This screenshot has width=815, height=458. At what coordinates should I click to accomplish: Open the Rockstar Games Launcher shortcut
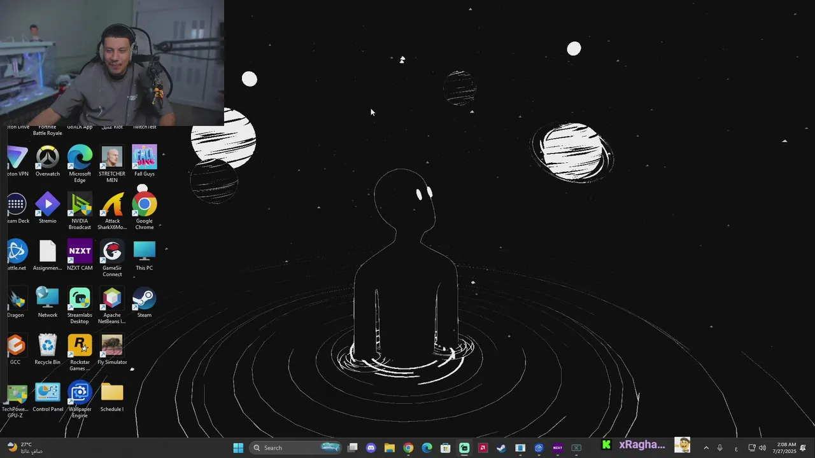pyautogui.click(x=80, y=352)
